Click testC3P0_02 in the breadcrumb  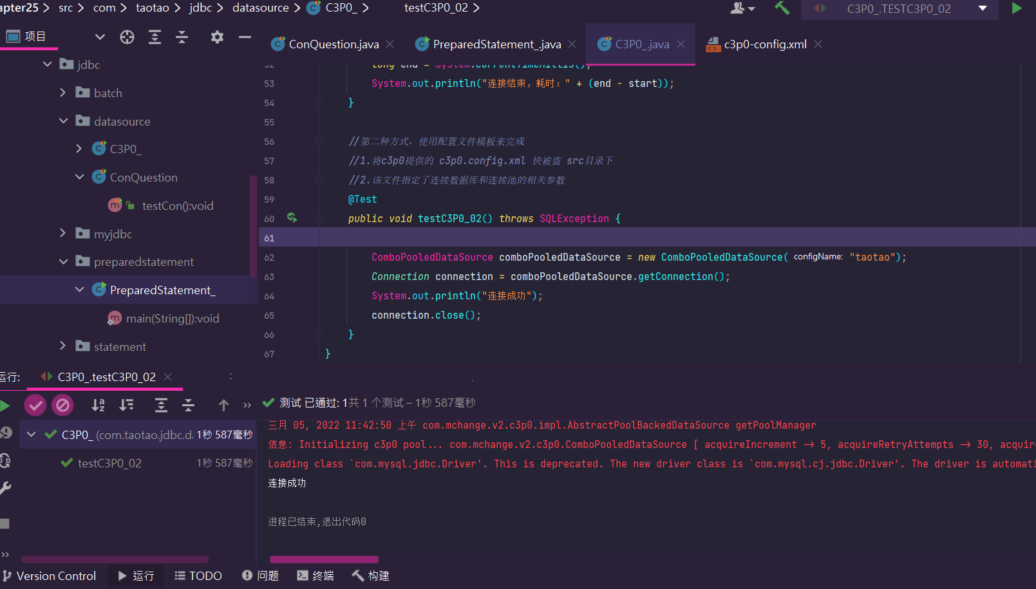click(436, 8)
